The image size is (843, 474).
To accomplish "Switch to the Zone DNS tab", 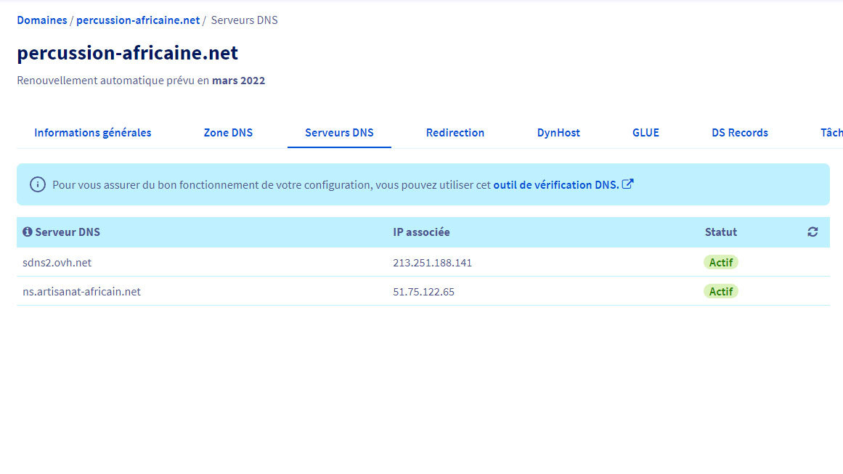I will (228, 133).
